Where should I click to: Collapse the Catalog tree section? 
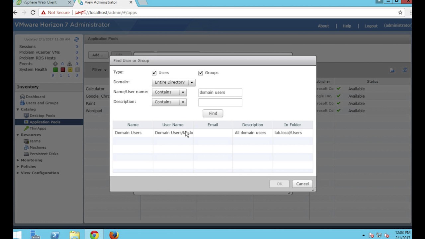coord(18,109)
